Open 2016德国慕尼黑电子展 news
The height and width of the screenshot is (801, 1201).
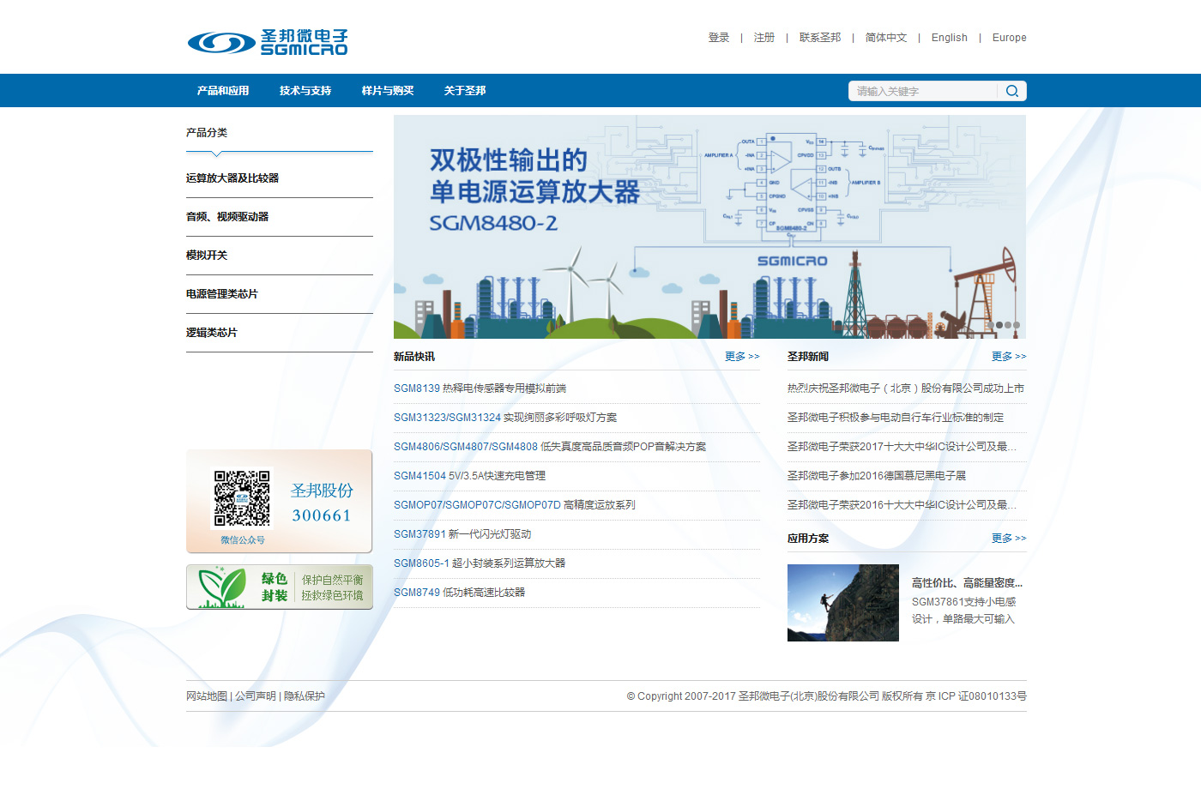pyautogui.click(x=877, y=476)
